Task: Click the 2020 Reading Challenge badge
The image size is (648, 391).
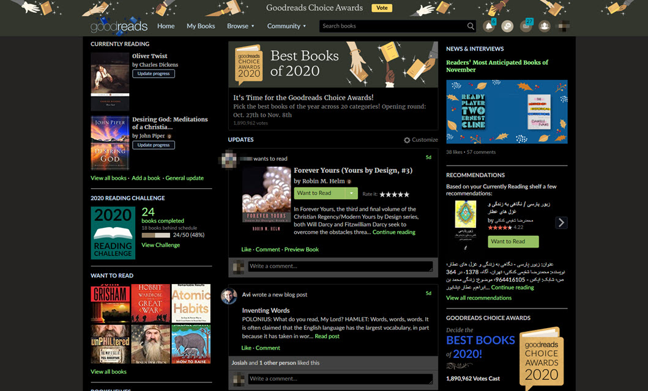Action: click(113, 233)
